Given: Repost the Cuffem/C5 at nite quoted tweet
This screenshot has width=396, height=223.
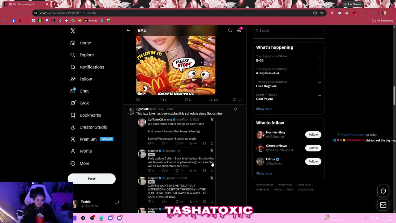Looking at the screenshot, I should pos(165,143).
